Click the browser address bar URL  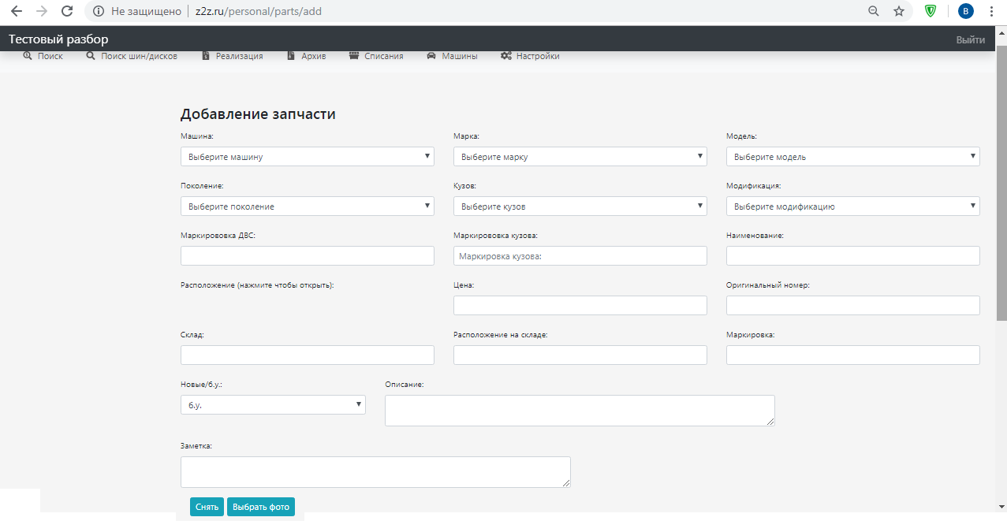pyautogui.click(x=259, y=11)
